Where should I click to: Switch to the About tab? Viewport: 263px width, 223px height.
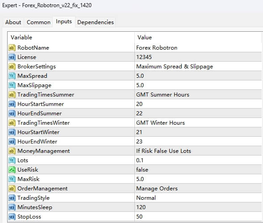[13, 22]
